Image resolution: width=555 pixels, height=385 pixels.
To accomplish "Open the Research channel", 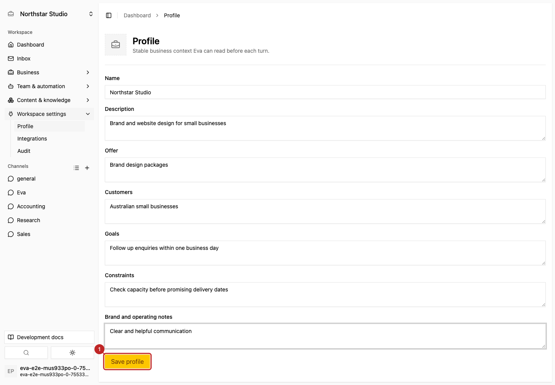I will [49, 220].
